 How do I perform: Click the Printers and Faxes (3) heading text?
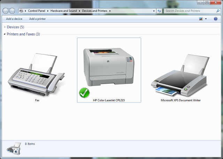pos(23,34)
